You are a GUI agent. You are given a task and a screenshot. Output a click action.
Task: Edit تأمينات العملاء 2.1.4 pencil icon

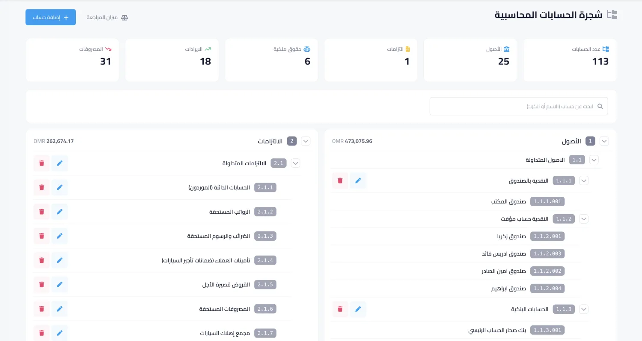click(x=59, y=260)
